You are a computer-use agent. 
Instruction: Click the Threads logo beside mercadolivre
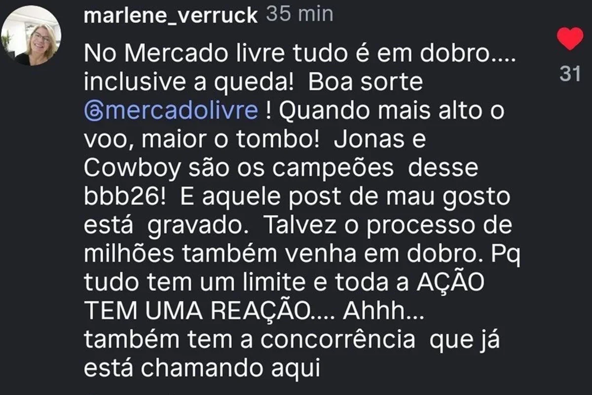93,112
